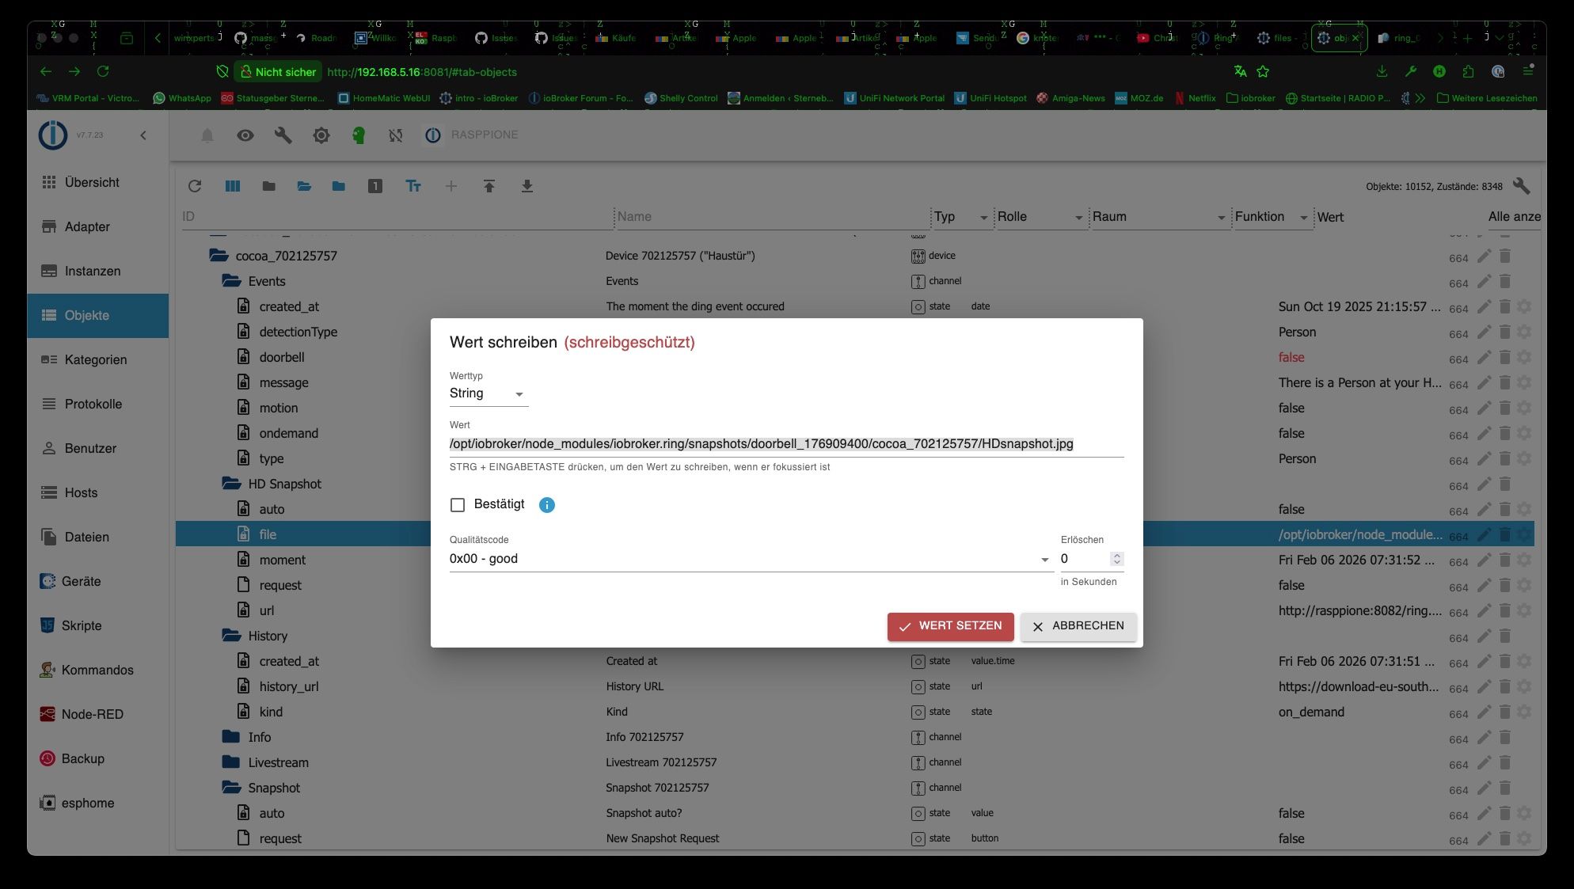The image size is (1574, 889).
Task: Click the refresh objects tree icon
Action: pos(195,186)
